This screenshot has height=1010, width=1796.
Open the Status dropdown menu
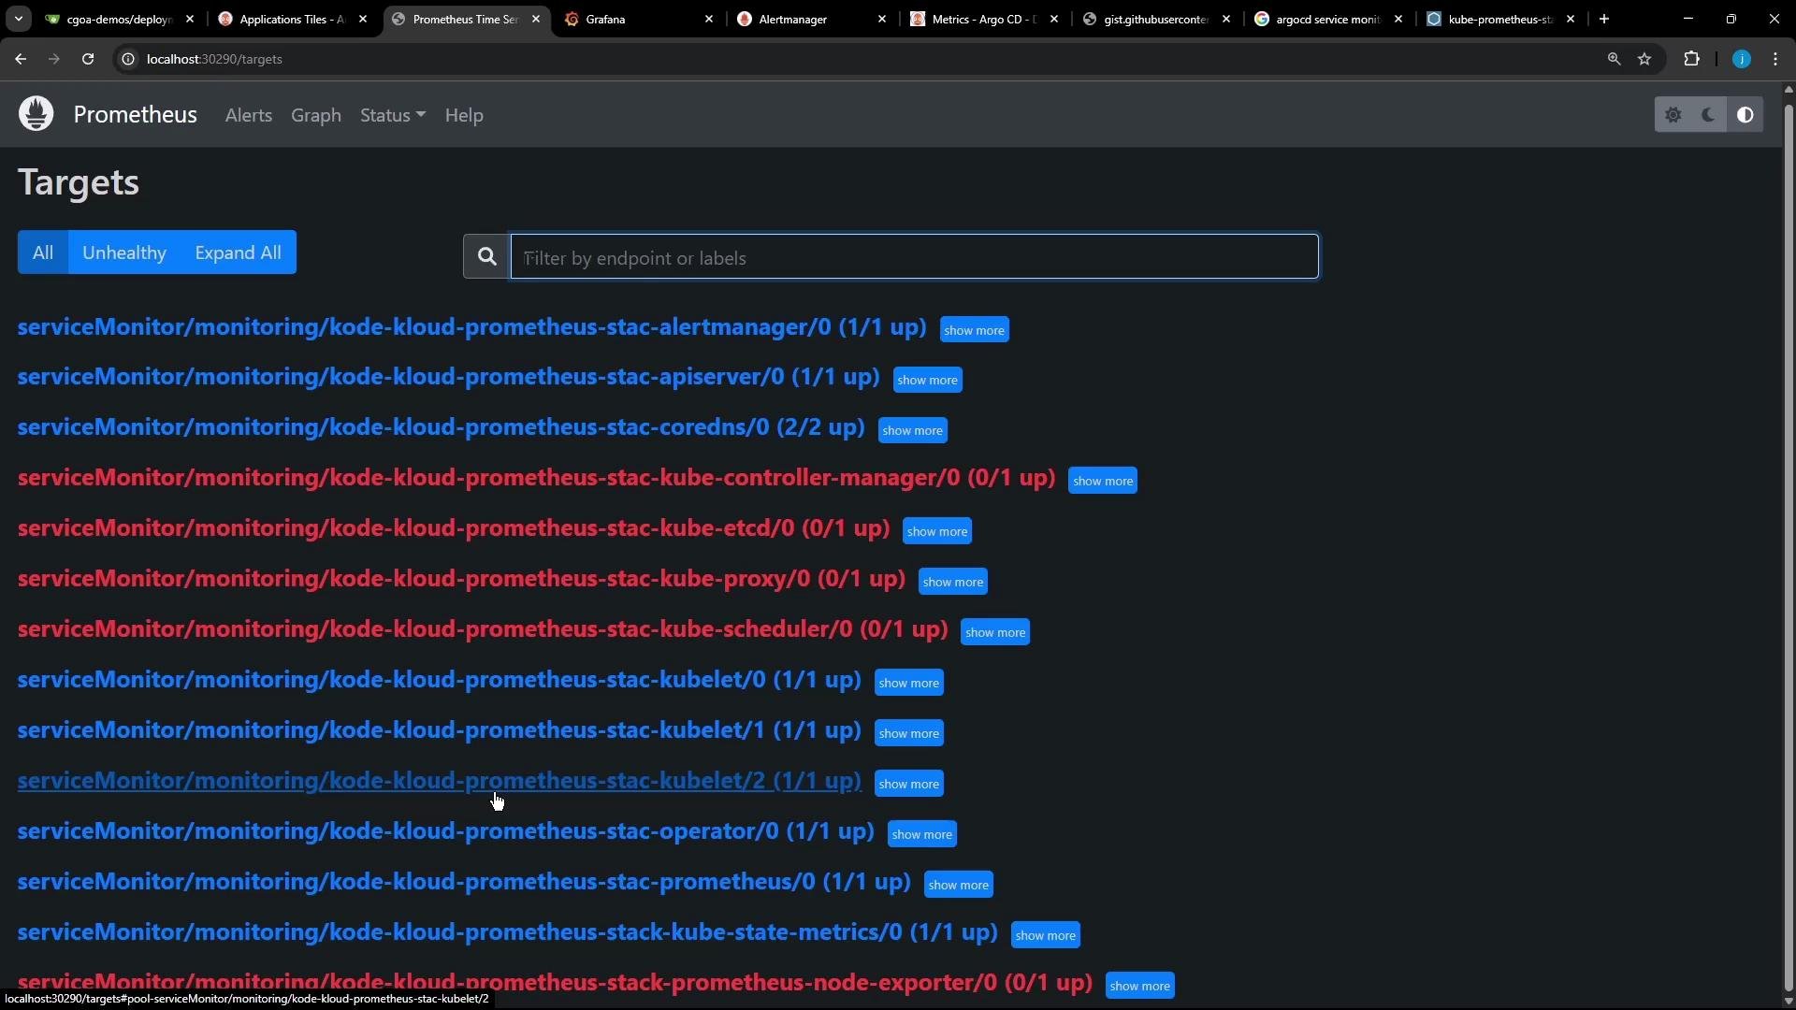393,115
